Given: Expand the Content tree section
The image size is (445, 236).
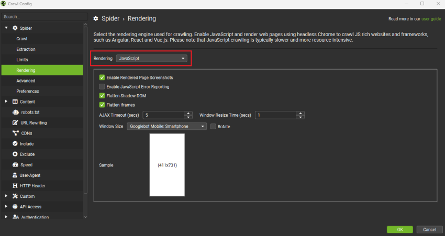Looking at the screenshot, I should [x=6, y=102].
